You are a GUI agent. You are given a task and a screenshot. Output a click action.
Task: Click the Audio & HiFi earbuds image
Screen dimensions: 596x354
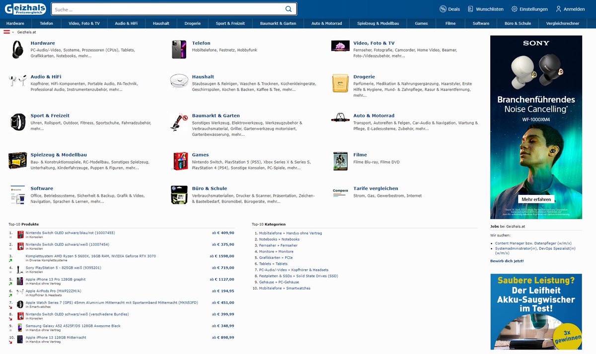tap(17, 81)
